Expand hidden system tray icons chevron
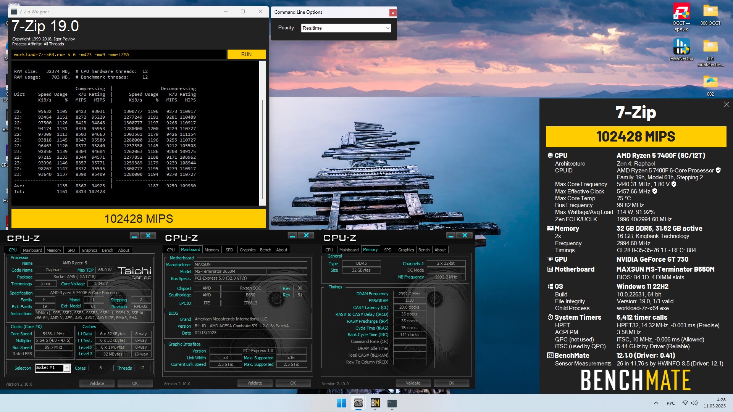This screenshot has height=412, width=733. (656, 403)
